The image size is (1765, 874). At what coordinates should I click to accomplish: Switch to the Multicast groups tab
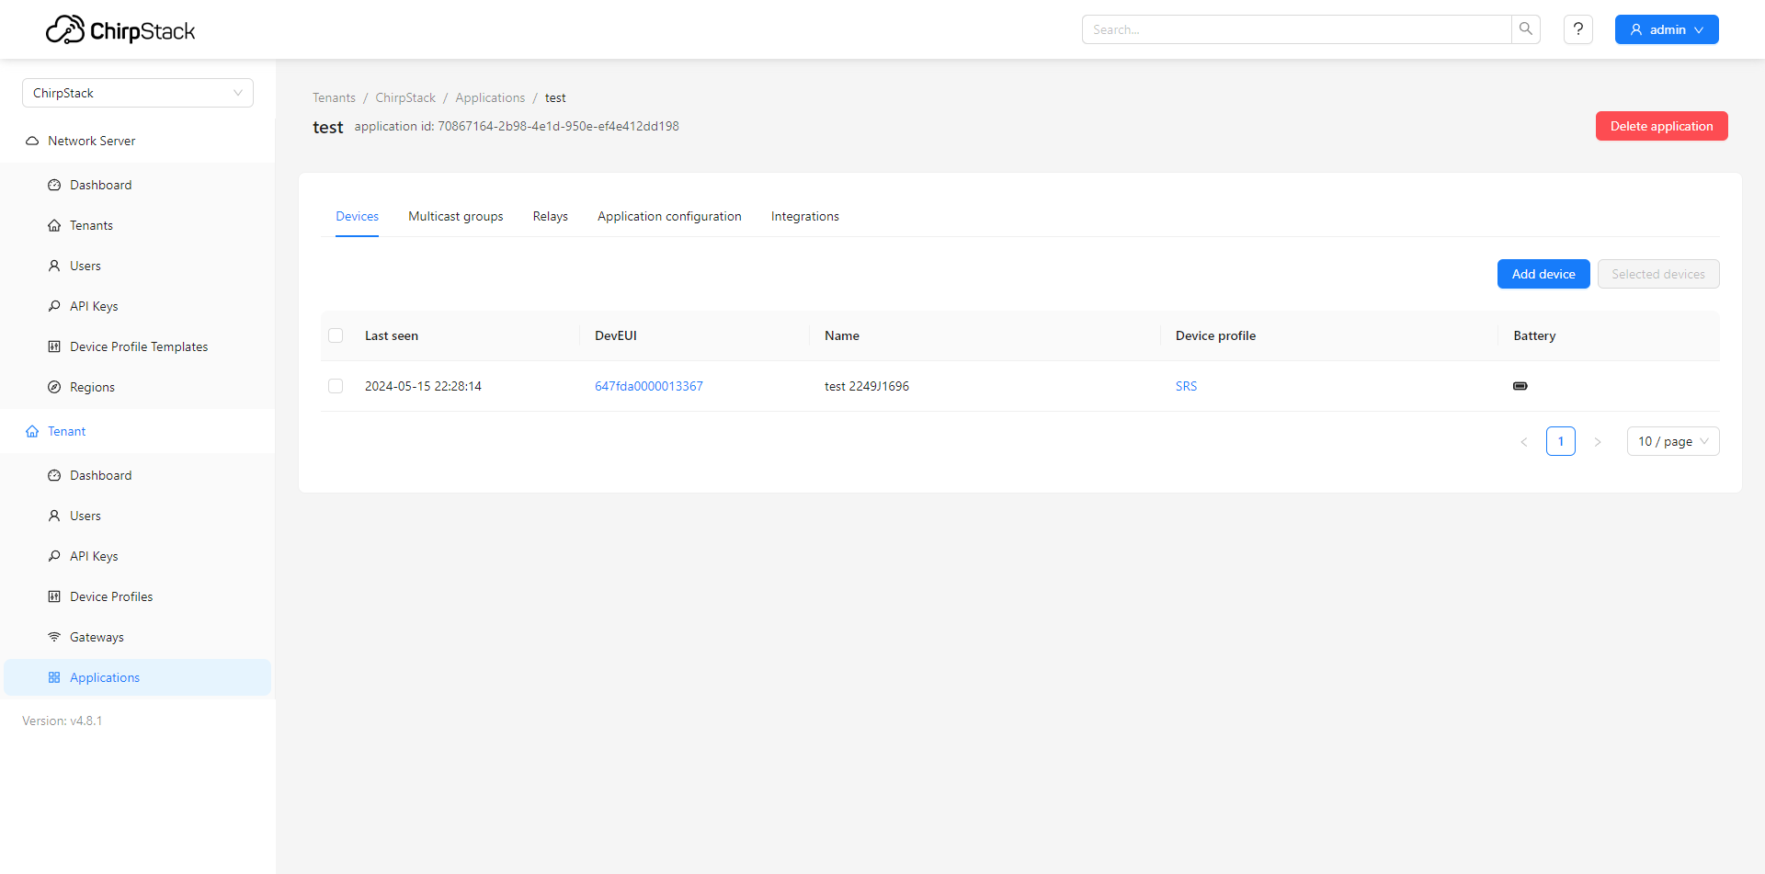[x=455, y=216]
